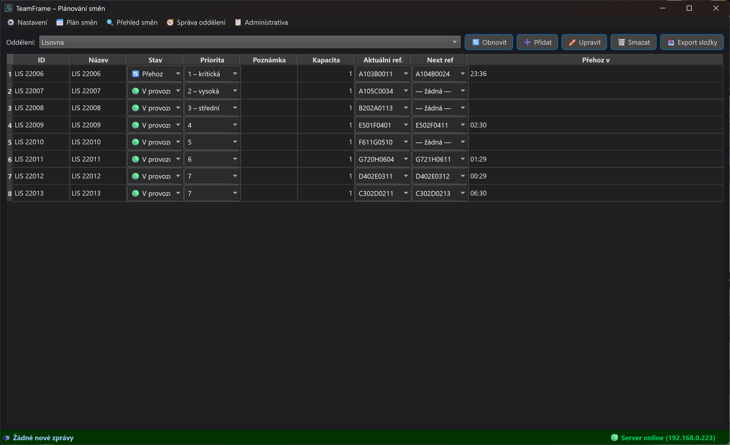Click the green server online indicator

tap(615, 438)
